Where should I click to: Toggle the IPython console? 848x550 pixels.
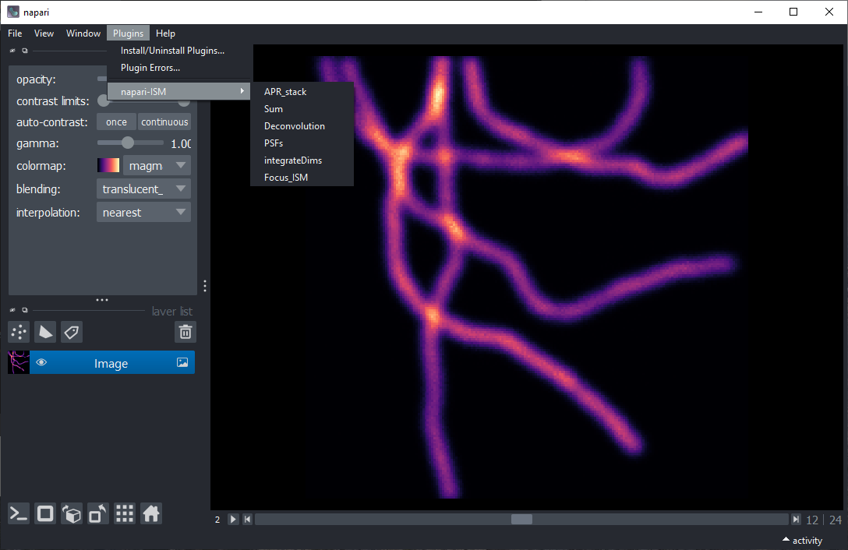(x=19, y=513)
